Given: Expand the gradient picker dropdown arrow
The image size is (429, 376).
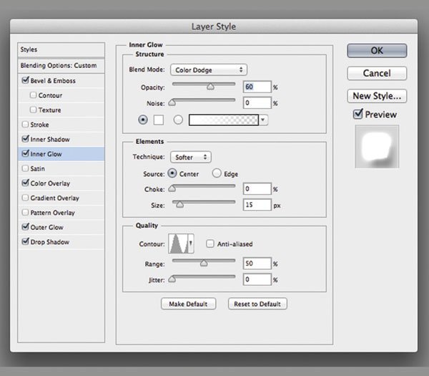Looking at the screenshot, I should tap(263, 120).
